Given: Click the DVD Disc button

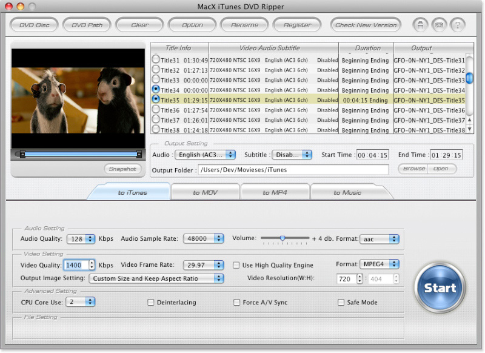Looking at the screenshot, I should 35,25.
